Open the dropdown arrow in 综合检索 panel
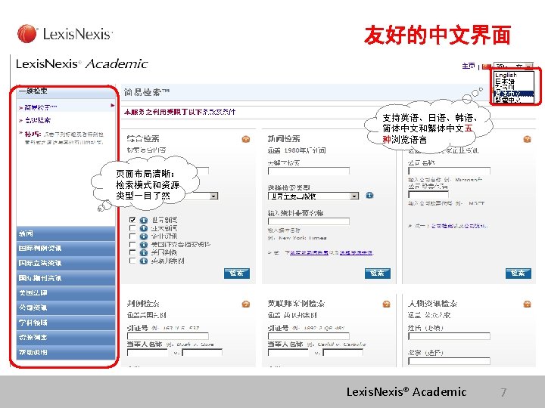Viewport: 545px width, 408px height. click(x=213, y=196)
